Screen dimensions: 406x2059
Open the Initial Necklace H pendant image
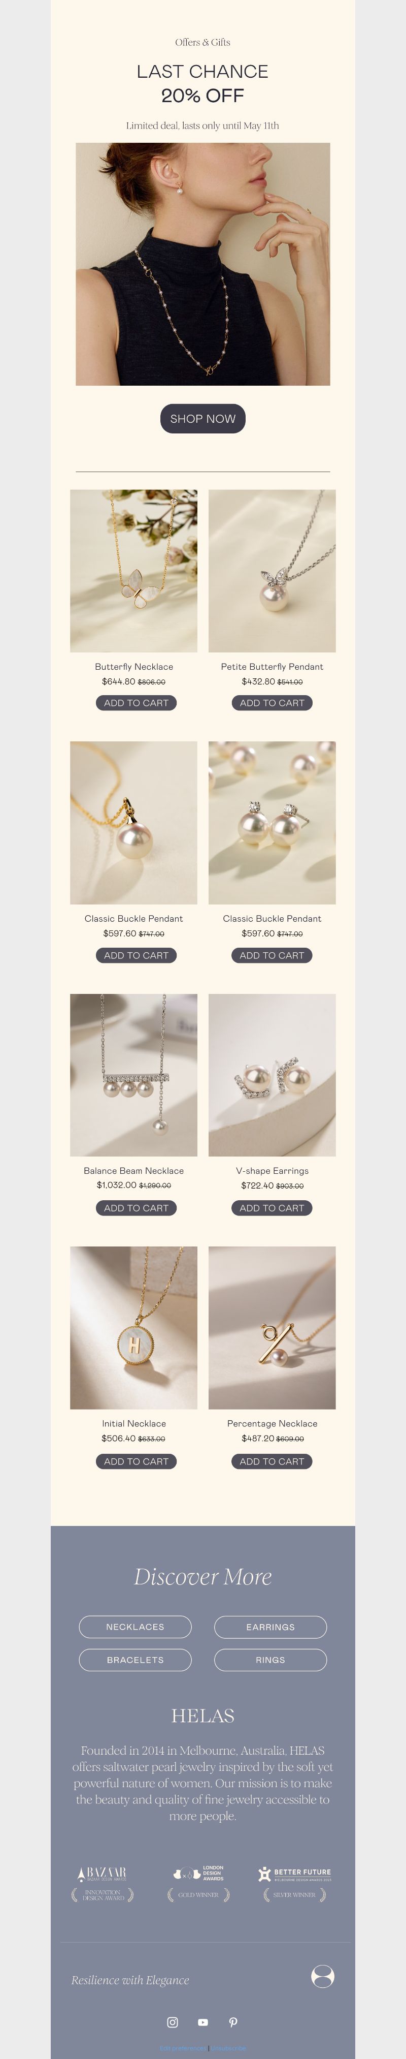pos(133,1327)
